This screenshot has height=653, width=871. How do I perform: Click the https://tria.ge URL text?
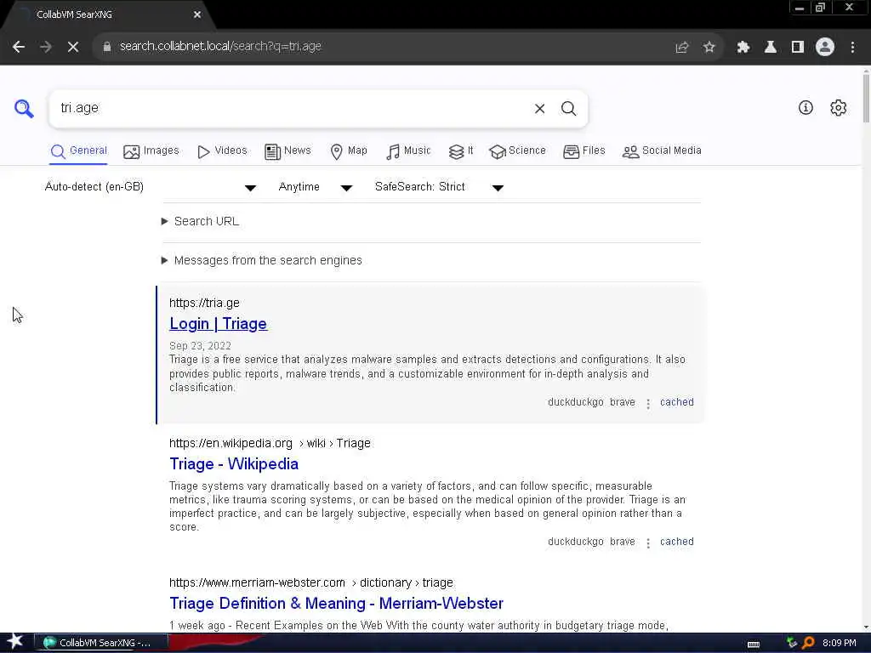[204, 304]
